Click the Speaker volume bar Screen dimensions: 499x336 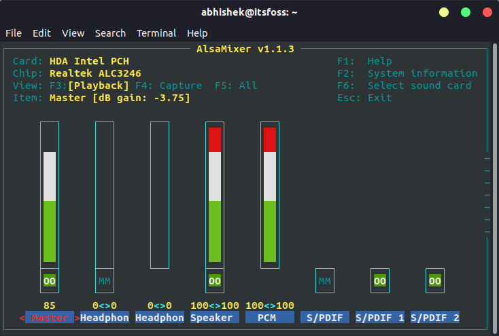[x=215, y=195]
